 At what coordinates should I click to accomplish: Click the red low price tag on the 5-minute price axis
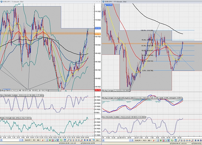[98, 90]
